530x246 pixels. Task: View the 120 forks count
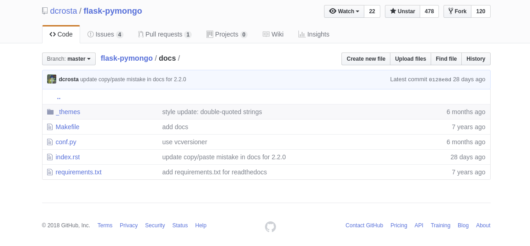click(x=481, y=11)
